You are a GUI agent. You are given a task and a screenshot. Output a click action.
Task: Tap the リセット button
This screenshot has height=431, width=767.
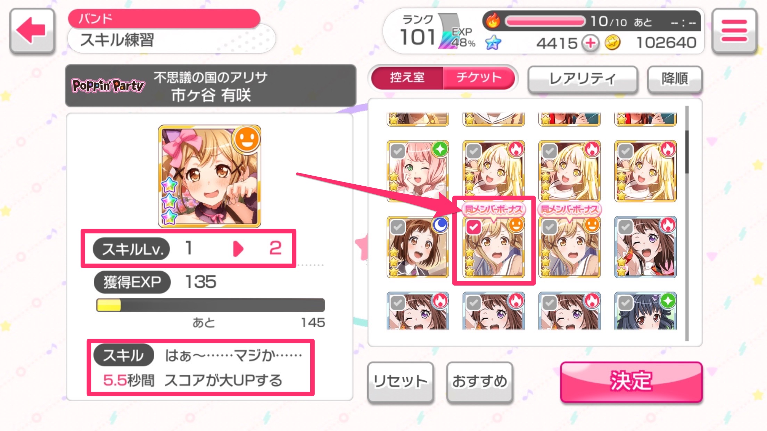[401, 382]
